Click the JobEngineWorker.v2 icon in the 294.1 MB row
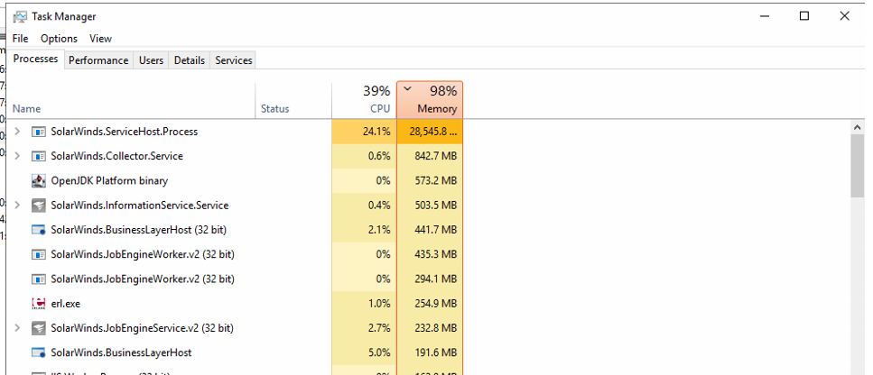This screenshot has width=873, height=375. coord(39,279)
